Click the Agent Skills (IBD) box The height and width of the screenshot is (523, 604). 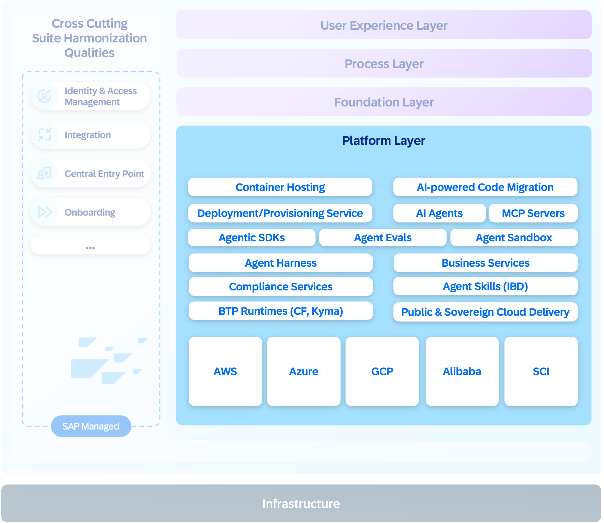[486, 286]
